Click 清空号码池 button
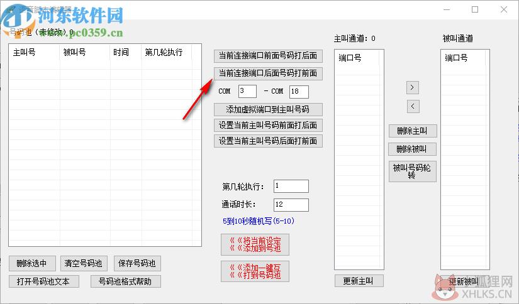Image resolution: width=519 pixels, height=304 pixels. coord(84,263)
